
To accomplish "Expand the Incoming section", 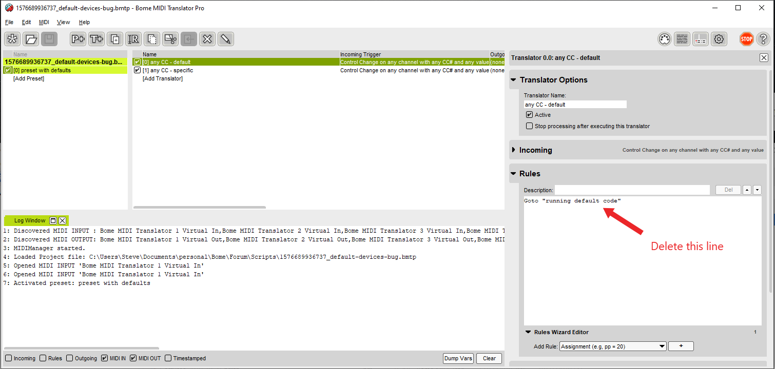I will click(514, 150).
